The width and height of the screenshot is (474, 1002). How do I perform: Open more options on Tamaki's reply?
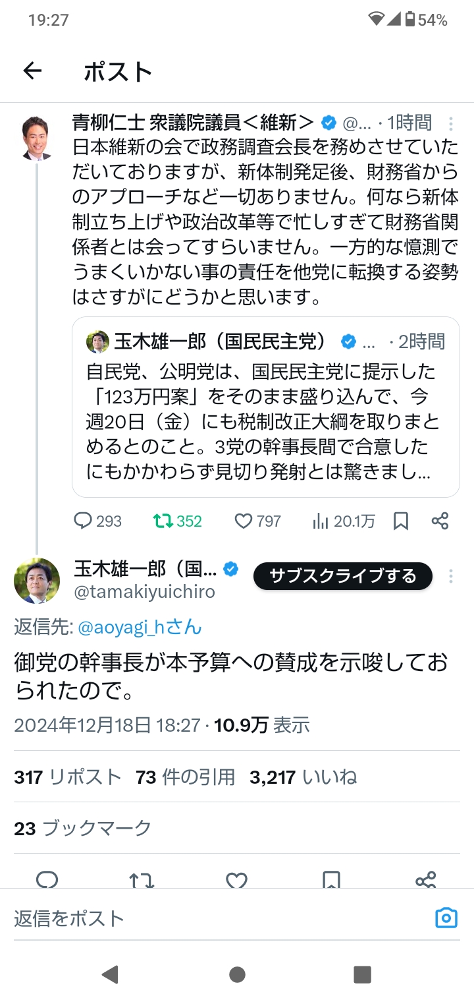451,577
